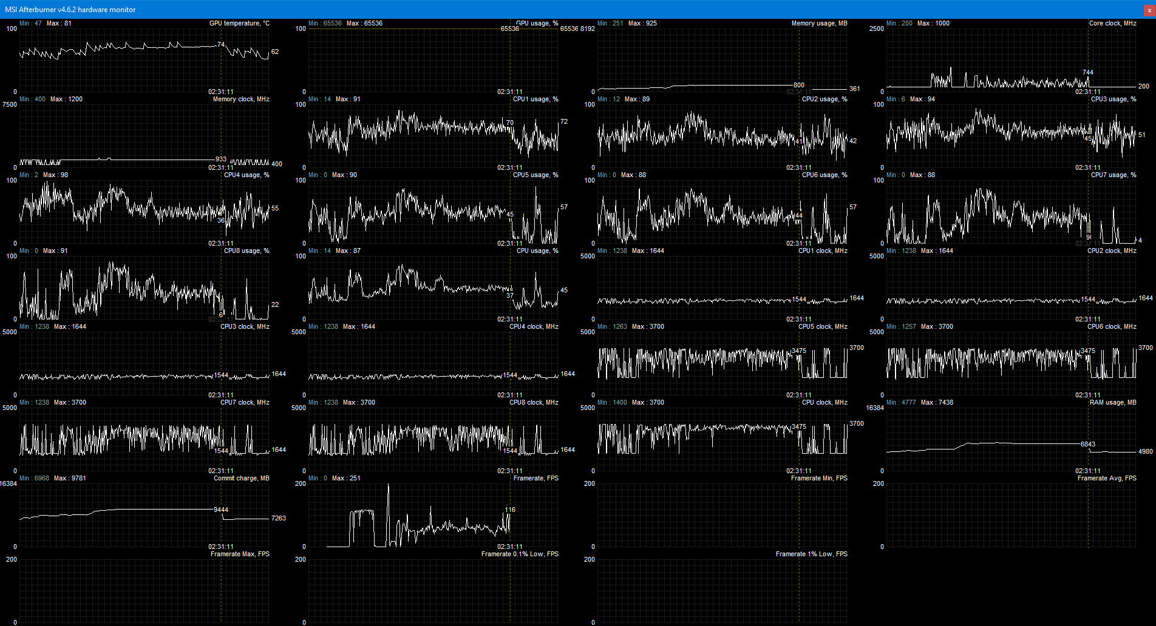The height and width of the screenshot is (626, 1156).
Task: Click the 'Max : 925' memory usage value
Action: click(x=642, y=23)
